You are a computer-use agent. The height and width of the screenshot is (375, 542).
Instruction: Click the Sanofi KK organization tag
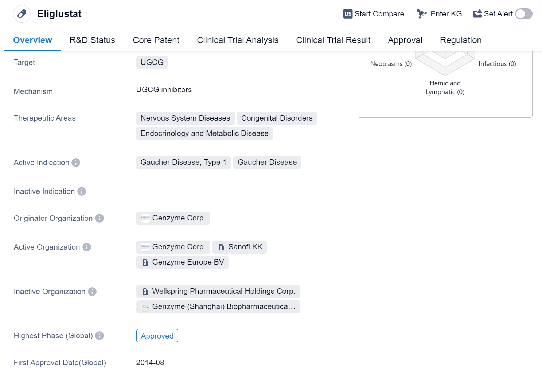pyautogui.click(x=240, y=247)
